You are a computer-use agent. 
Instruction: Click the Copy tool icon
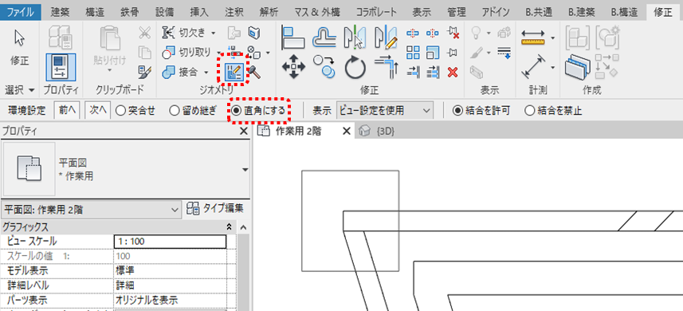(x=324, y=67)
